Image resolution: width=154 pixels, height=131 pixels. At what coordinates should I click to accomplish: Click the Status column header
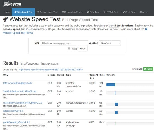click(x=60, y=75)
